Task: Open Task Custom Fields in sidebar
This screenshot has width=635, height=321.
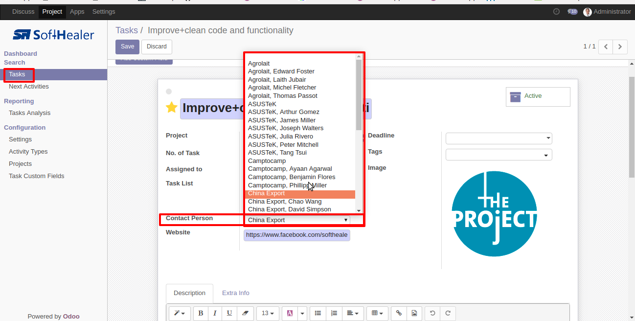Action: pyautogui.click(x=37, y=176)
